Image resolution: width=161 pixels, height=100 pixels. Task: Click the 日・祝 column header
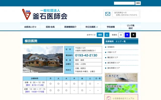pyautogui.click(x=98, y=78)
